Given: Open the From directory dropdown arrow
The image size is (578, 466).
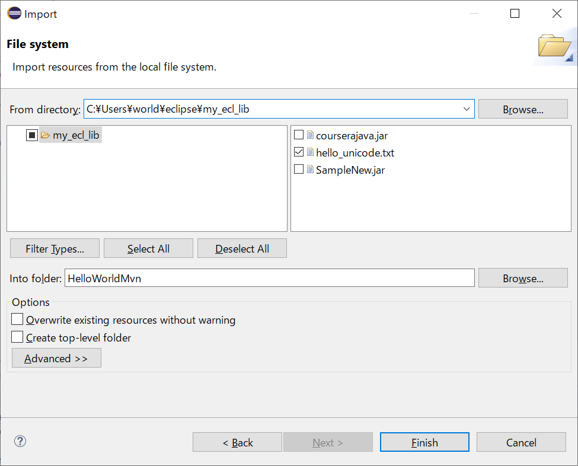Looking at the screenshot, I should point(467,109).
